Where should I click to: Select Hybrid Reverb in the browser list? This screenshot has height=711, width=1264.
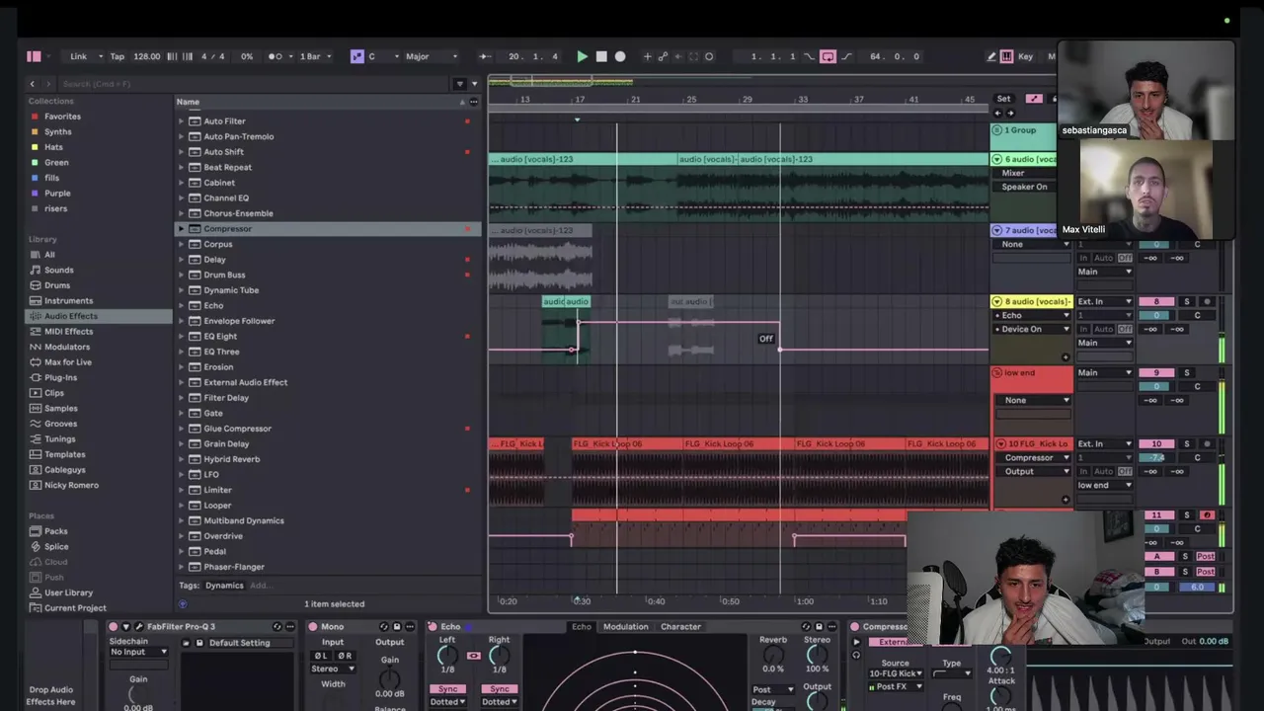231,459
